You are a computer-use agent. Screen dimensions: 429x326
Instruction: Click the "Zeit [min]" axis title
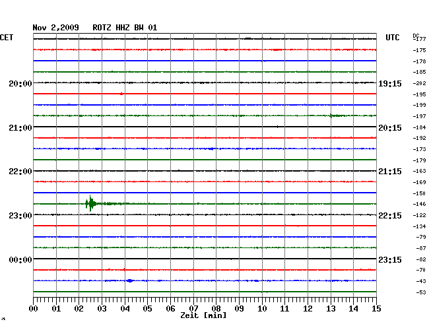coord(203,315)
